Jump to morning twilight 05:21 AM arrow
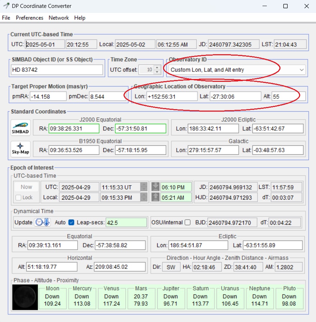 click(x=155, y=197)
